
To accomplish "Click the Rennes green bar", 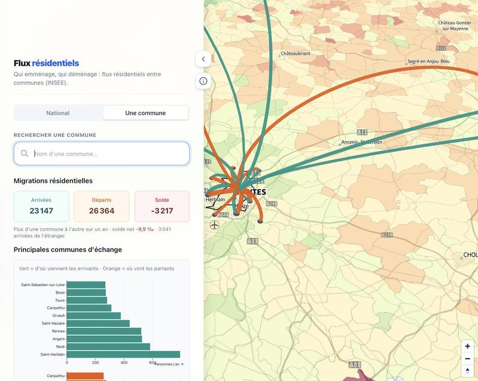I will (x=104, y=331).
